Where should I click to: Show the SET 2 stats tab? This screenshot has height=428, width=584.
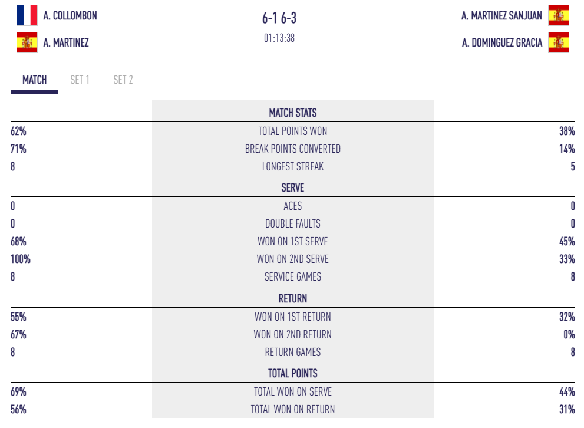pyautogui.click(x=123, y=80)
